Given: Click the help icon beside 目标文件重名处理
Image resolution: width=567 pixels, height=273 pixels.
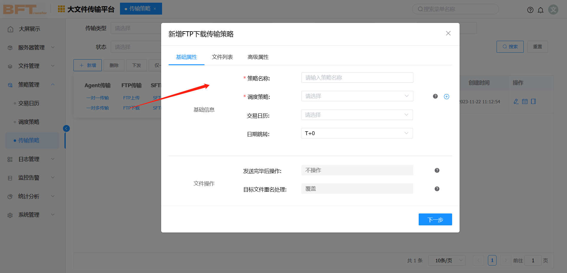Looking at the screenshot, I should tap(437, 189).
